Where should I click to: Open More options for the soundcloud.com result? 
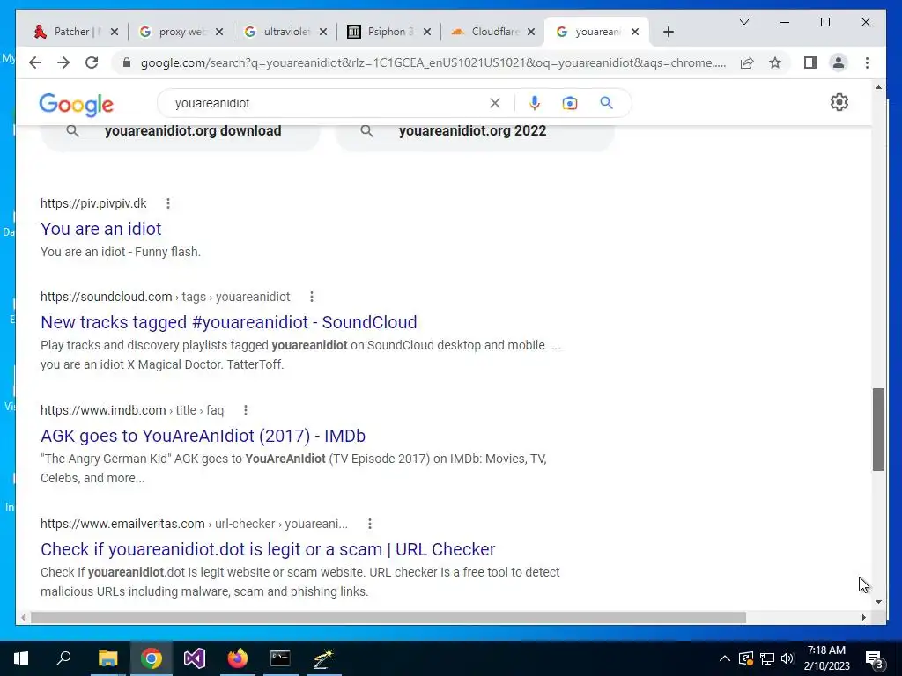click(x=312, y=297)
